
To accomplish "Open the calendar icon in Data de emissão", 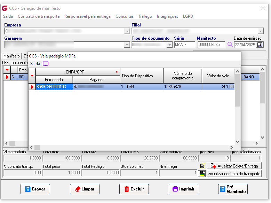I will coord(260,45).
